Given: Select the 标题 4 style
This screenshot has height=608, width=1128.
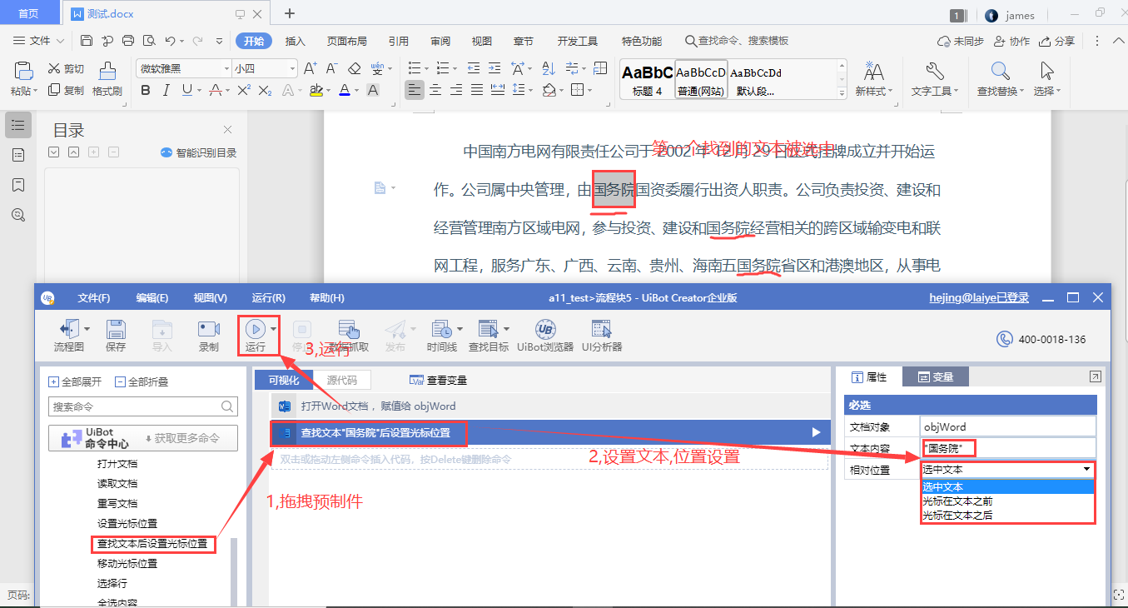Looking at the screenshot, I should tap(647, 79).
